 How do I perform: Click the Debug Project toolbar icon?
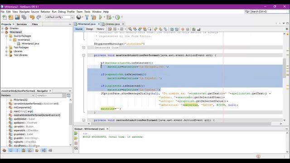109,17
